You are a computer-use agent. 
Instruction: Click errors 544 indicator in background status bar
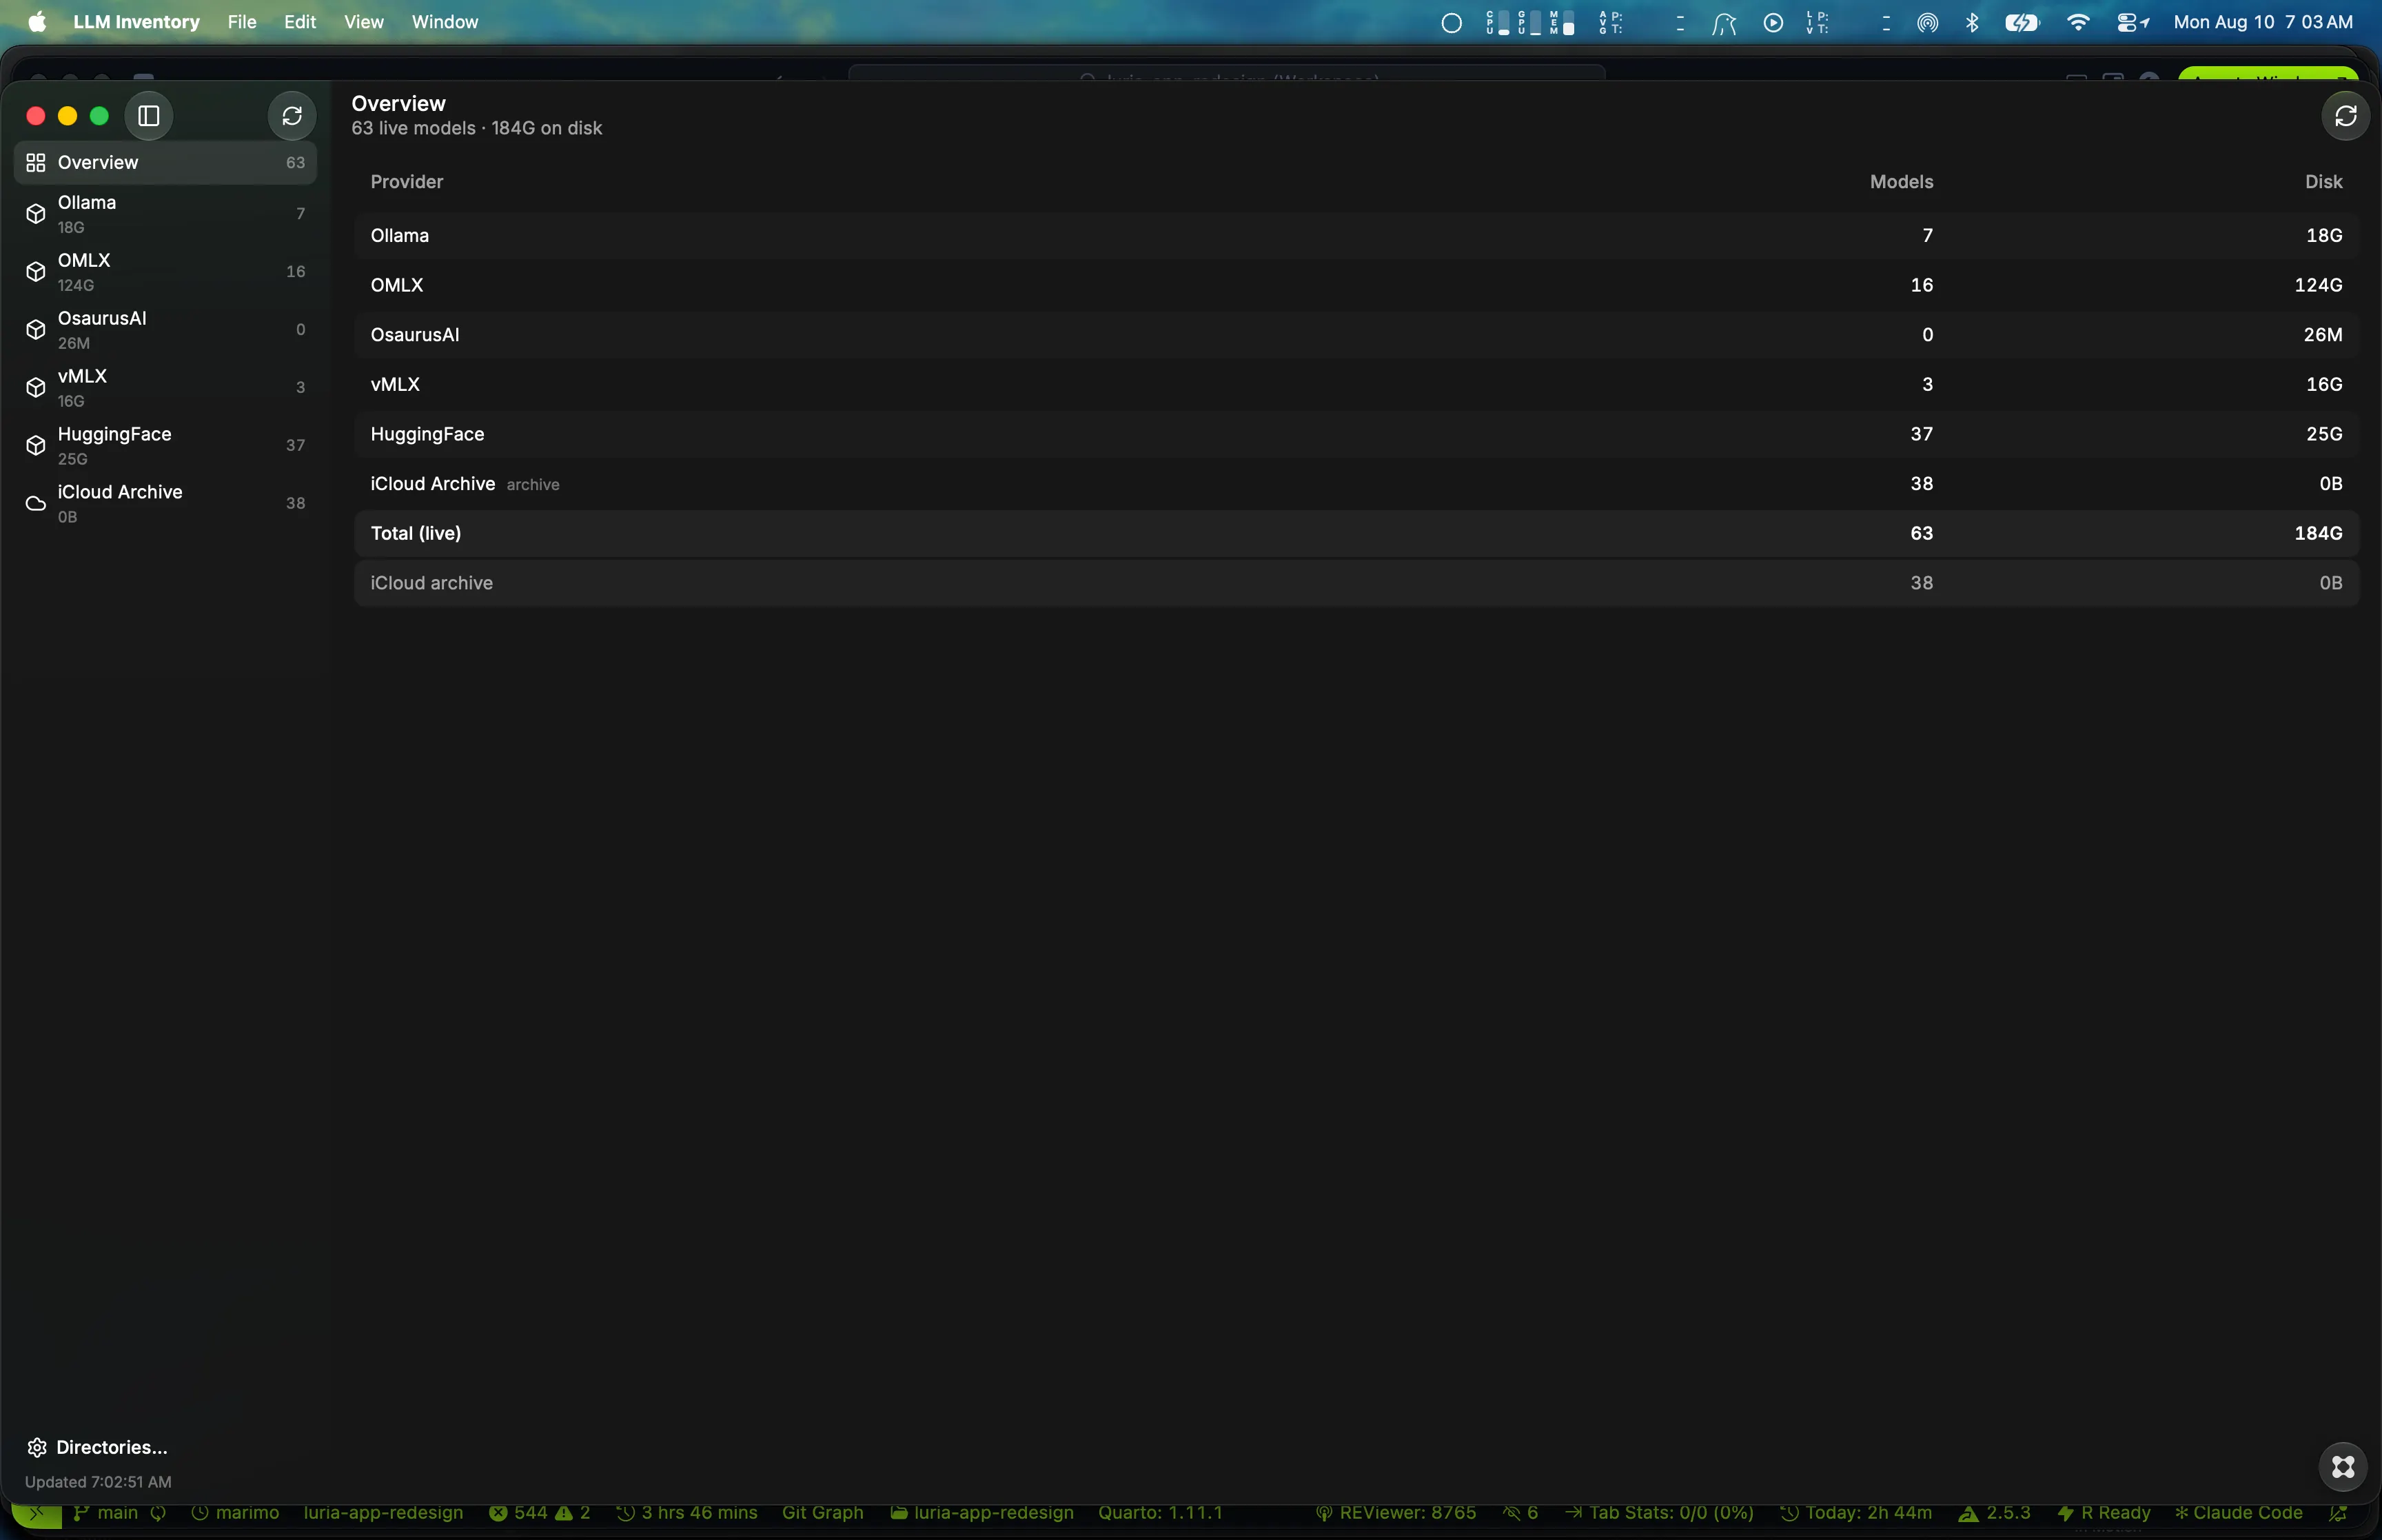[x=519, y=1513]
